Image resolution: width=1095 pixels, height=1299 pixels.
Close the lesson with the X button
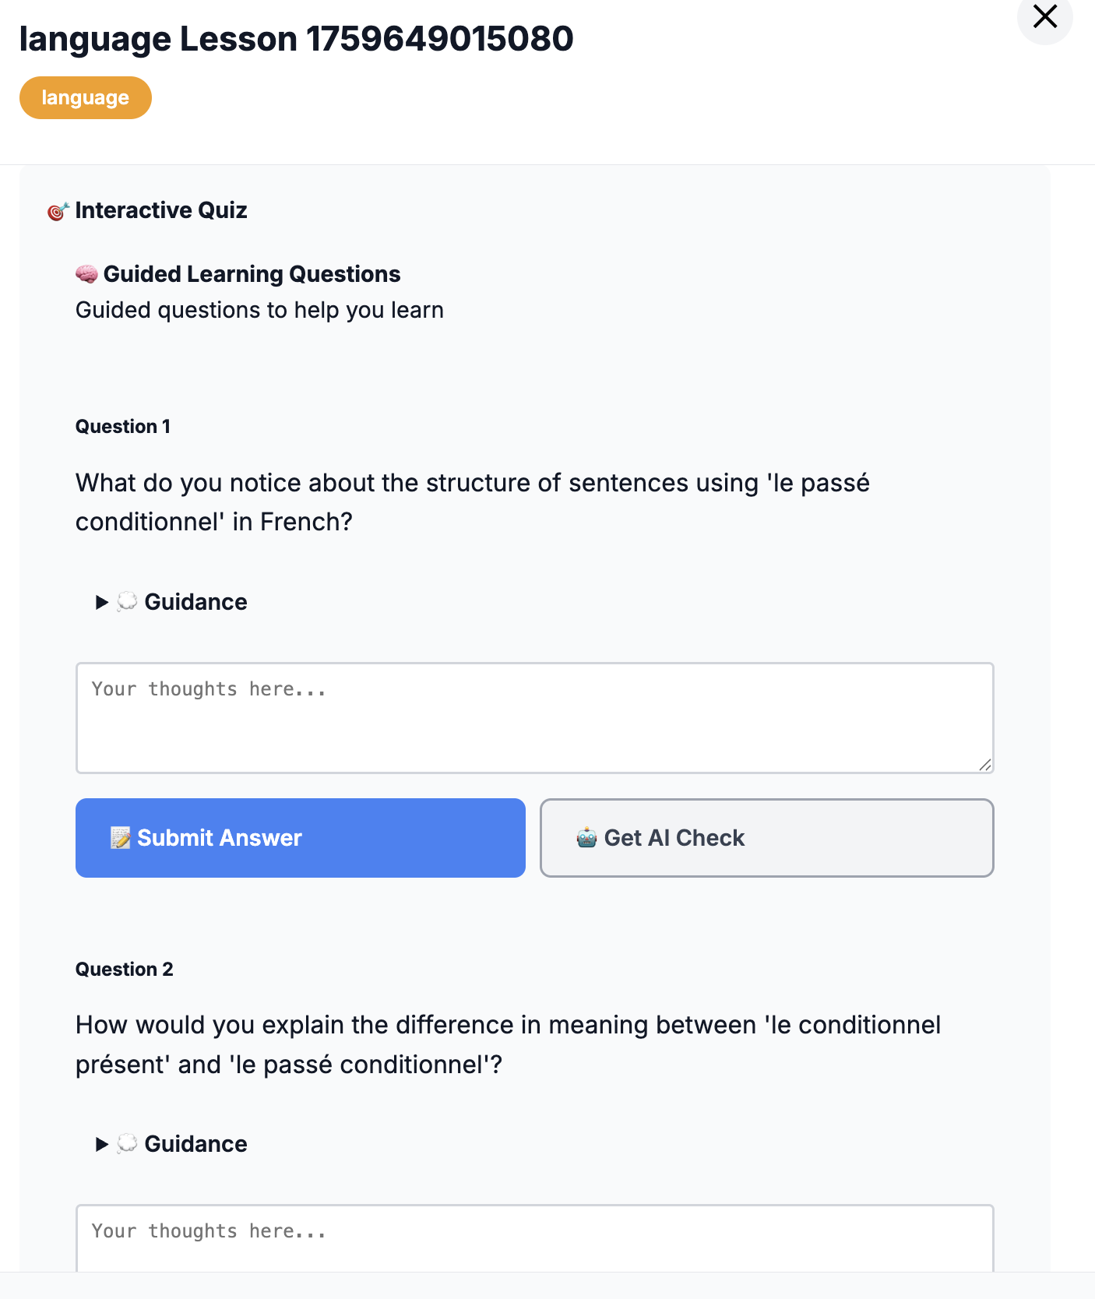coord(1044,17)
